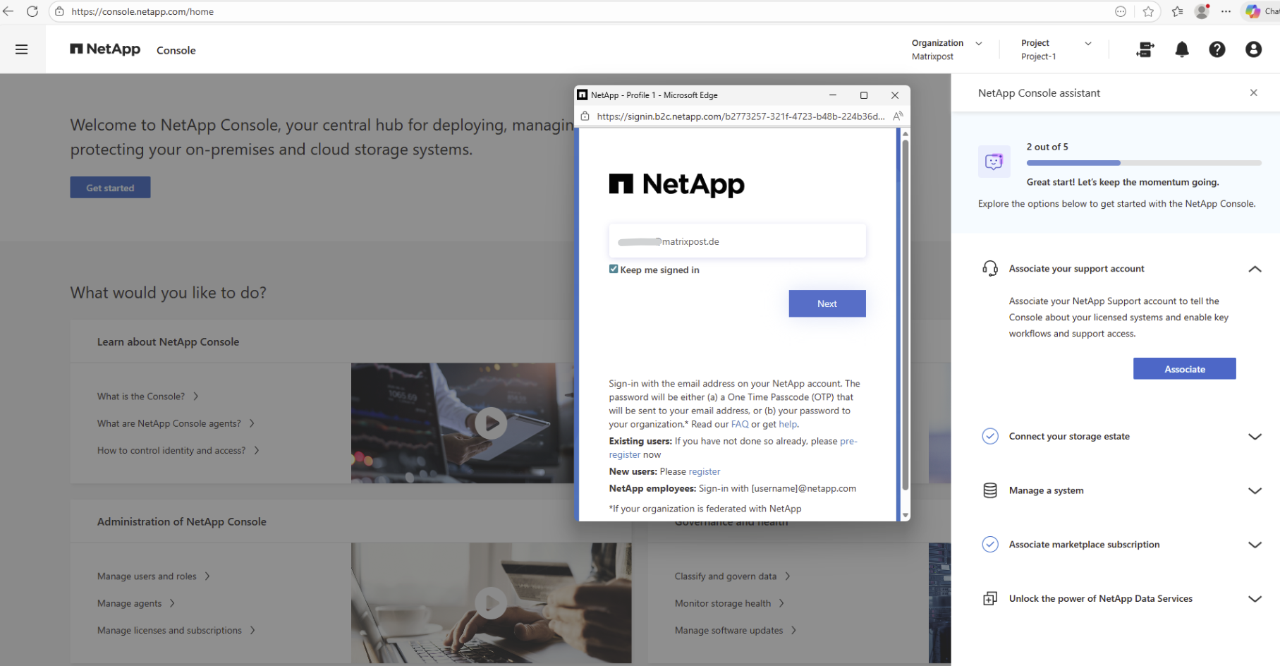The image size is (1280, 666).
Task: Uncheck the Keep me signed in checkbox
Action: tap(614, 269)
